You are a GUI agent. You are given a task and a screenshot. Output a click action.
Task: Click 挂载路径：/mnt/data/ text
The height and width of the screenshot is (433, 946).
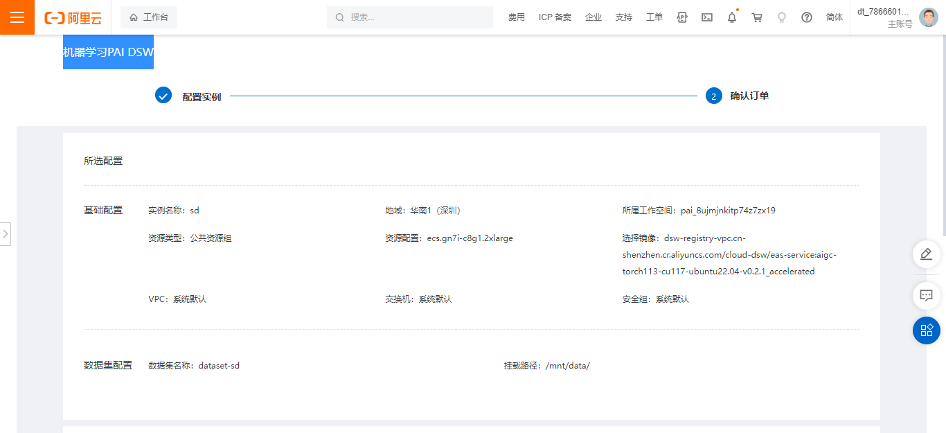click(547, 366)
